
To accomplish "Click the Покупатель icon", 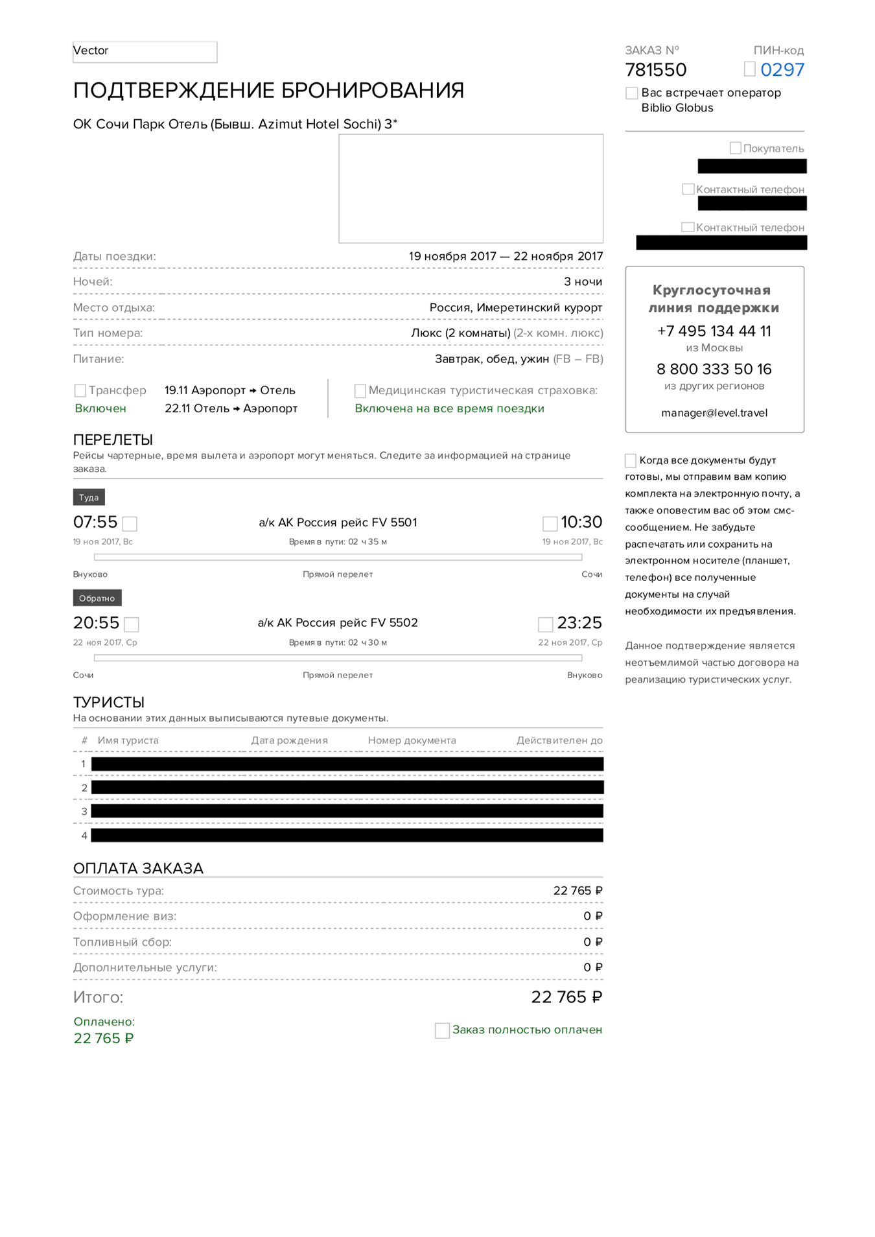I will click(x=736, y=148).
